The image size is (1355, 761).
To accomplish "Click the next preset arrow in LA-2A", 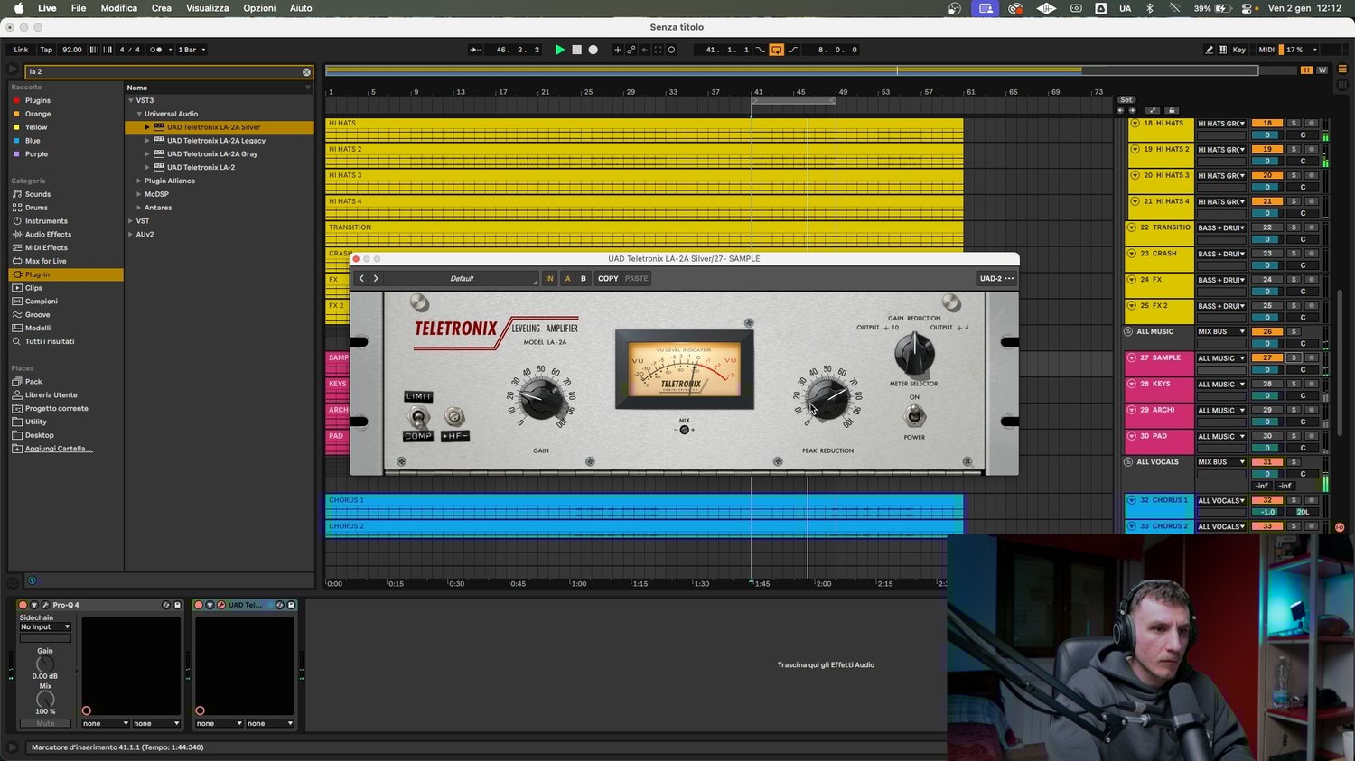I will pos(376,279).
